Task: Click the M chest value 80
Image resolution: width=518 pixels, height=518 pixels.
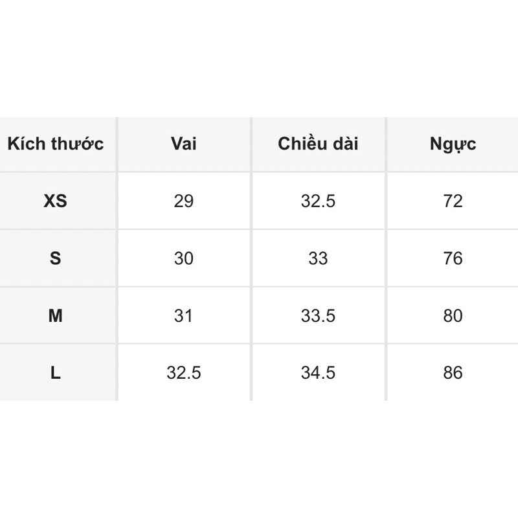Action: tap(453, 316)
